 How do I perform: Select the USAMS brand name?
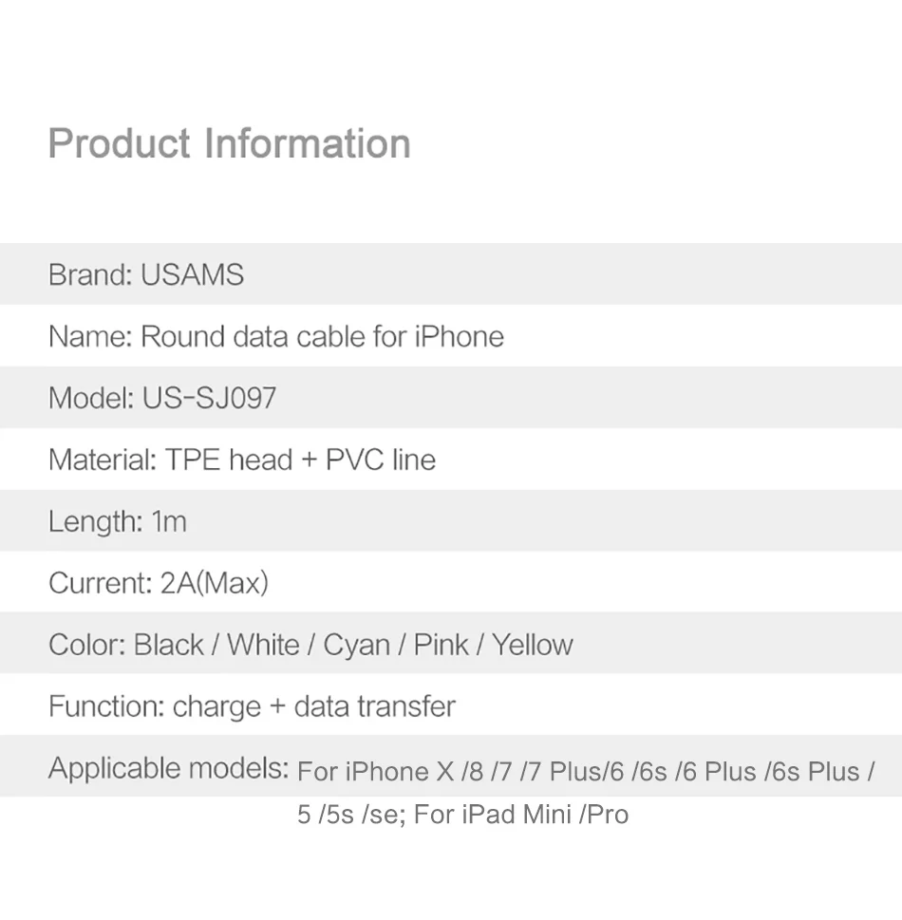192,275
